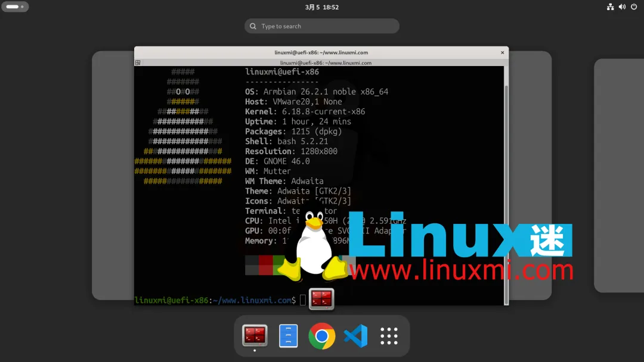Click the terminal grid layout icon
Image resolution: width=644 pixels, height=362 pixels.
pos(138,63)
